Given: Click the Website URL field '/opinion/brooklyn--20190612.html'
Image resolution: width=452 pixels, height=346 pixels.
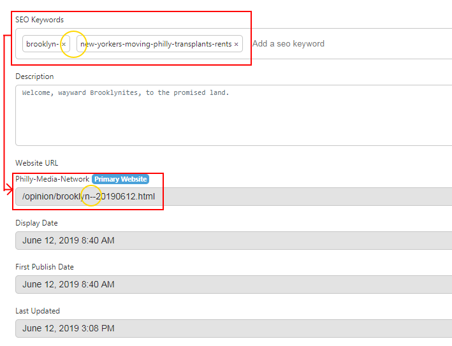Looking at the screenshot, I should (x=234, y=196).
